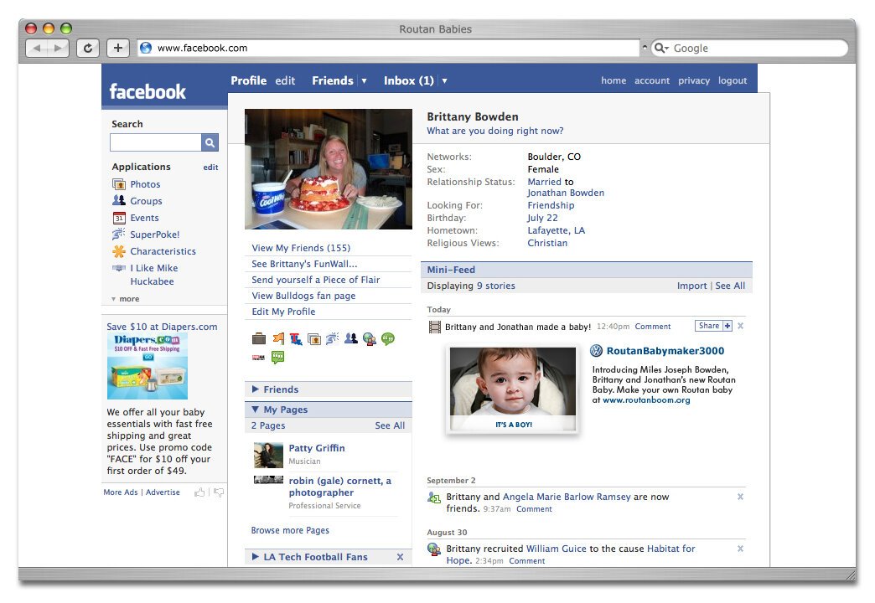Remove the Habitat for Hope cause story
This screenshot has width=875, height=603.
coord(741,549)
